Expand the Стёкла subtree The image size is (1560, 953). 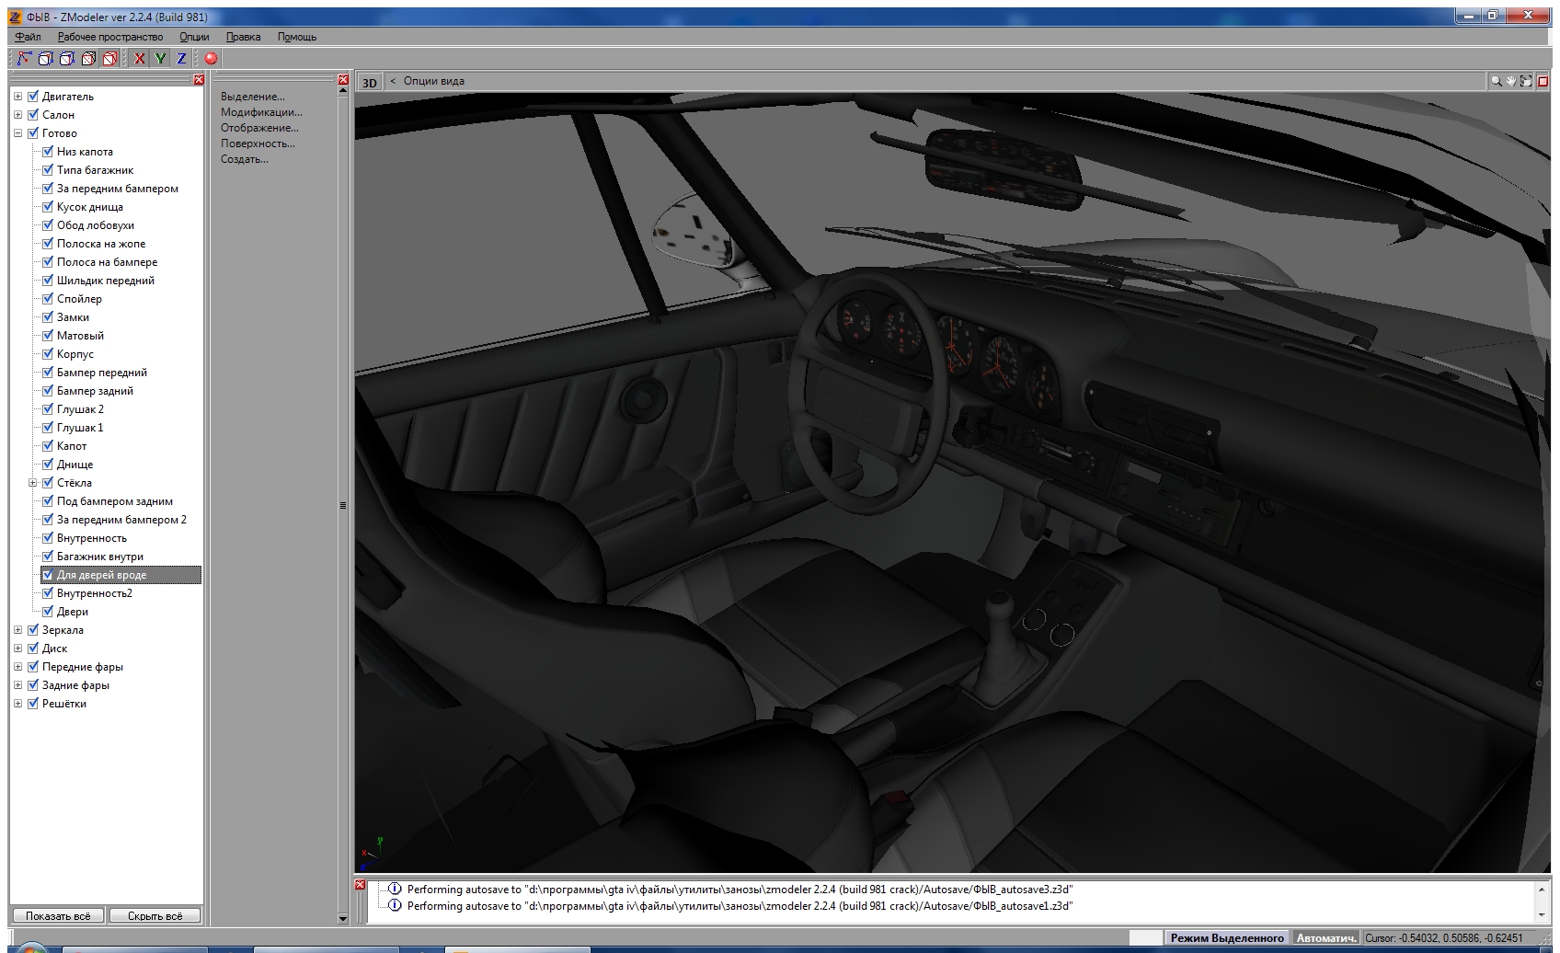32,483
